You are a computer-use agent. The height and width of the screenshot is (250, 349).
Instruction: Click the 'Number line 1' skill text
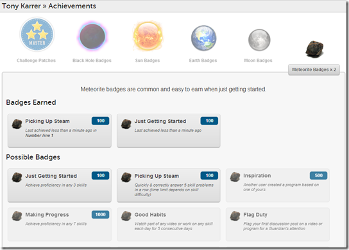(39, 136)
